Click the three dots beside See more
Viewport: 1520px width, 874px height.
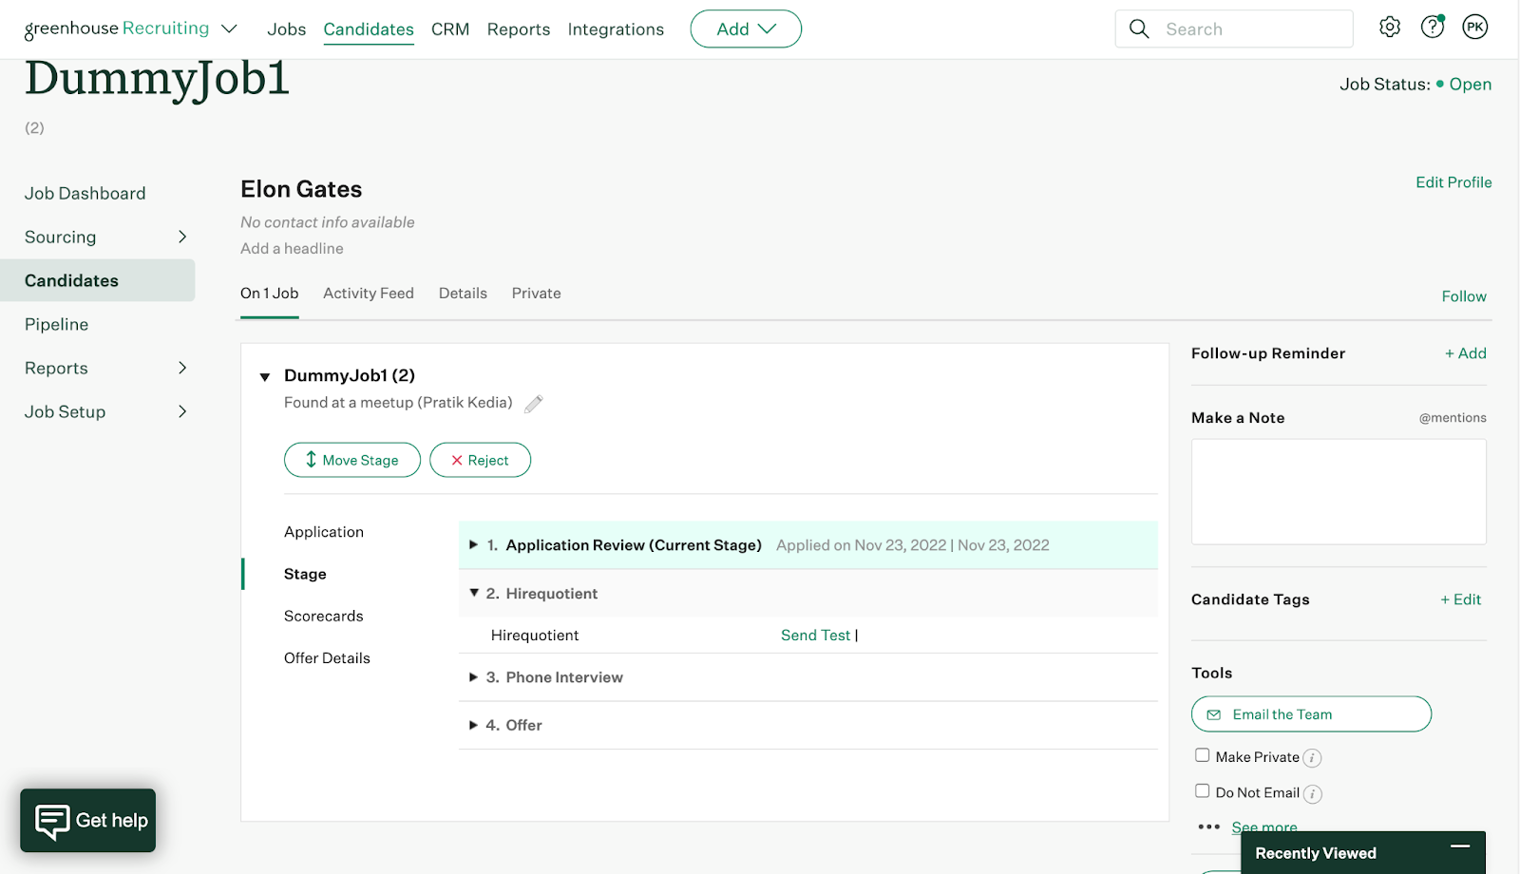pyautogui.click(x=1208, y=826)
